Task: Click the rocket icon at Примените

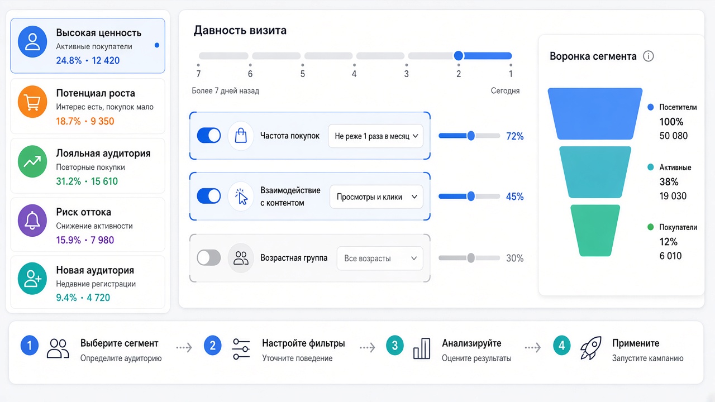Action: coord(590,348)
